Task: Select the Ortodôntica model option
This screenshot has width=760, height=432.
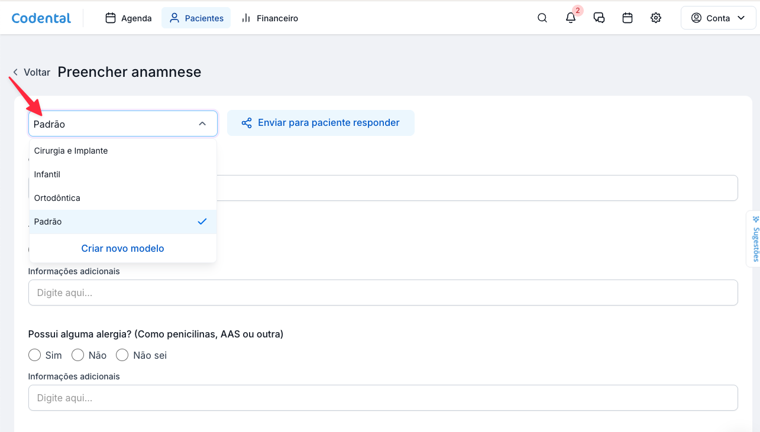Action: (57, 198)
